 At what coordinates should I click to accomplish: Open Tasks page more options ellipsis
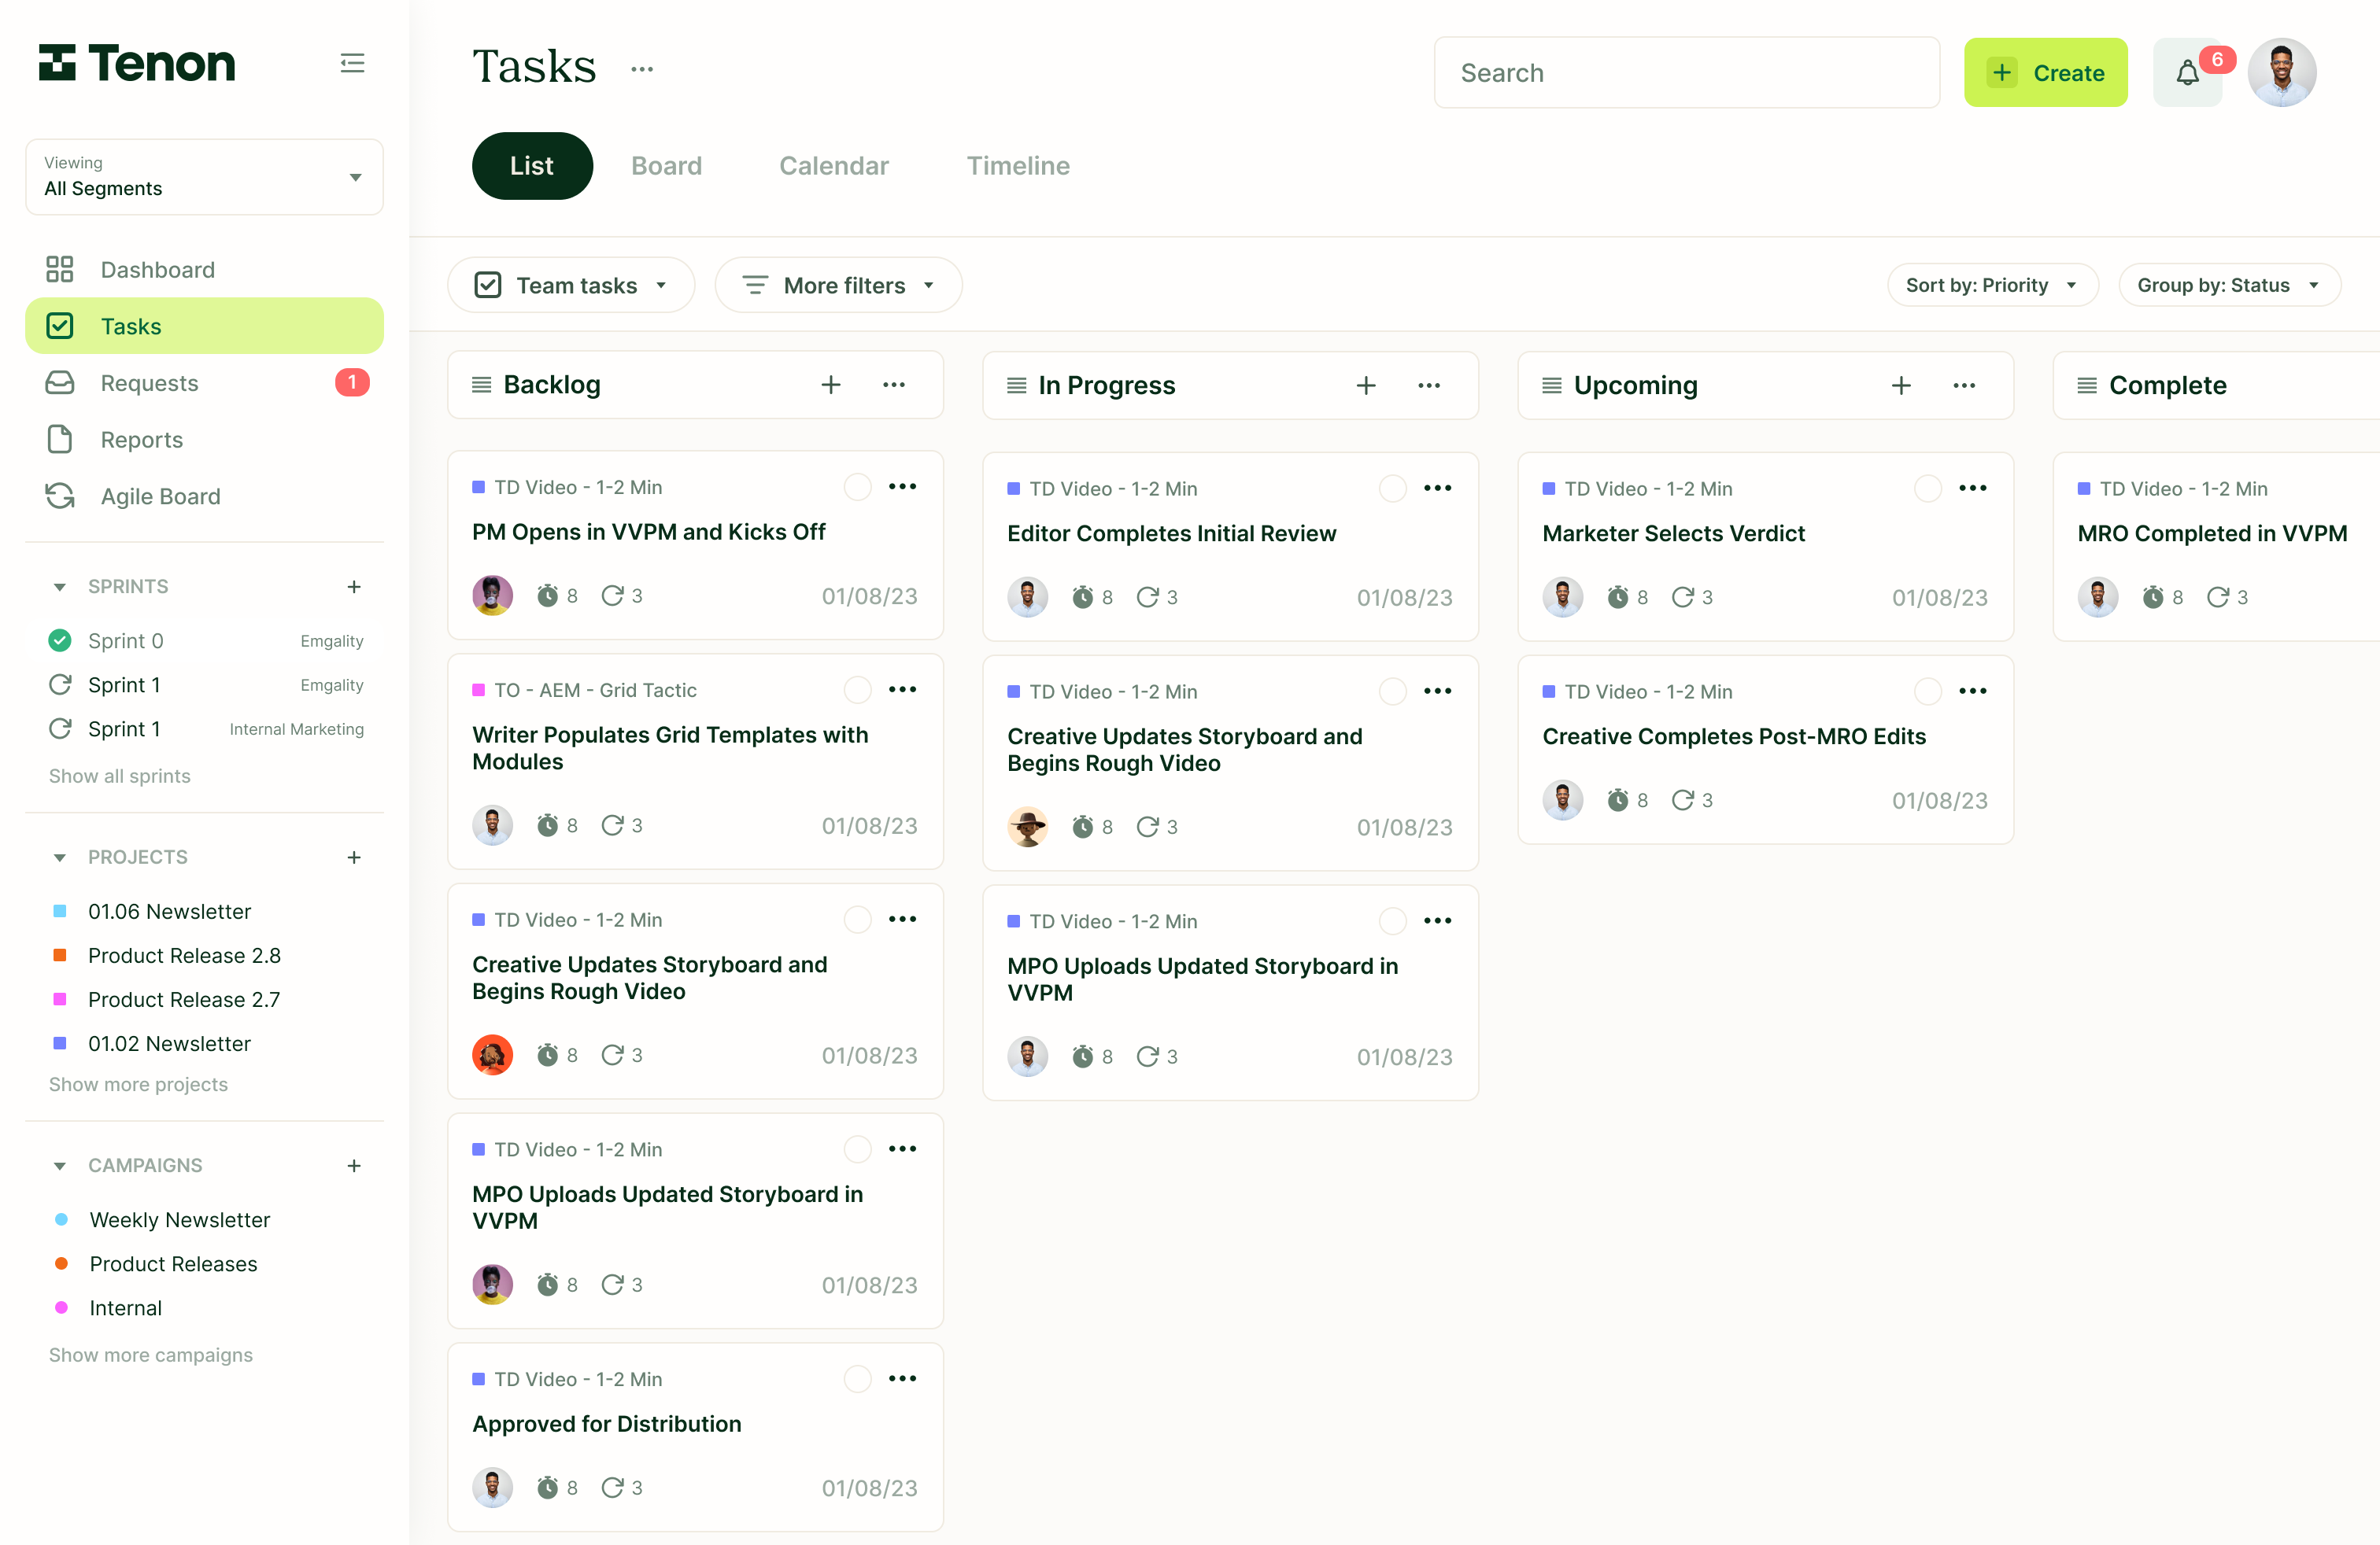pyautogui.click(x=642, y=69)
